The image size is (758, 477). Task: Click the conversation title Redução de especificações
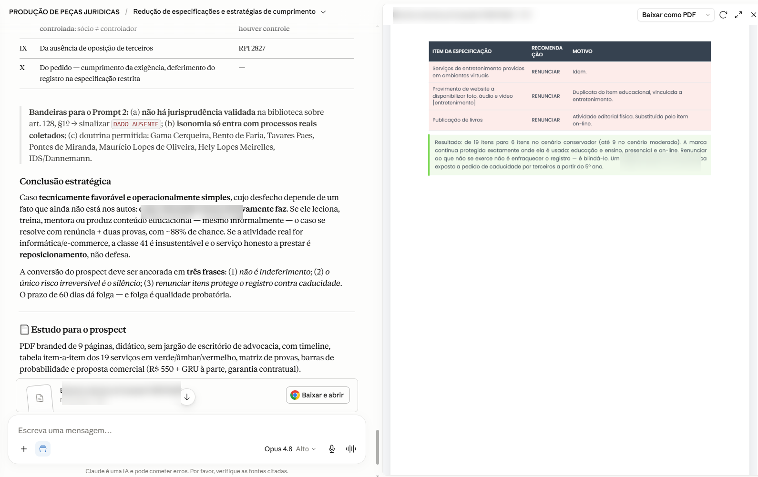pyautogui.click(x=224, y=11)
